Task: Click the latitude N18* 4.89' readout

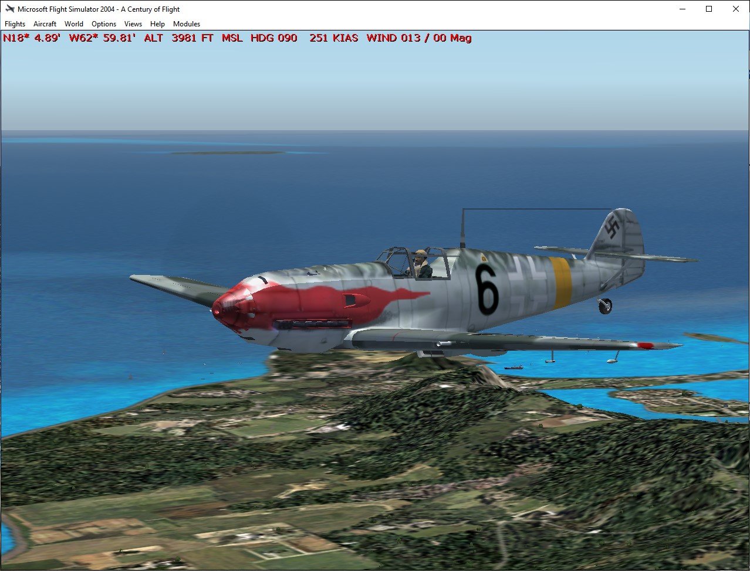Action: tap(32, 38)
